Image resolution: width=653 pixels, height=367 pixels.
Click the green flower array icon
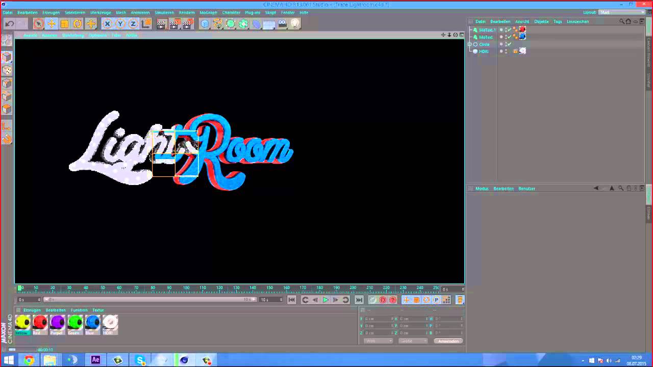click(x=243, y=23)
